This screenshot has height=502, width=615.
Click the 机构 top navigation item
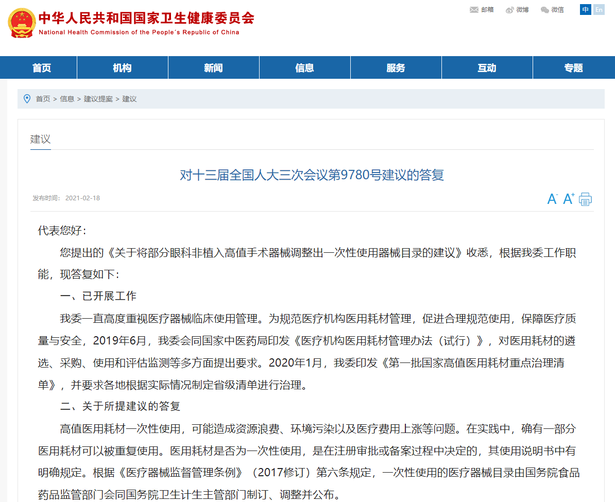tap(122, 67)
